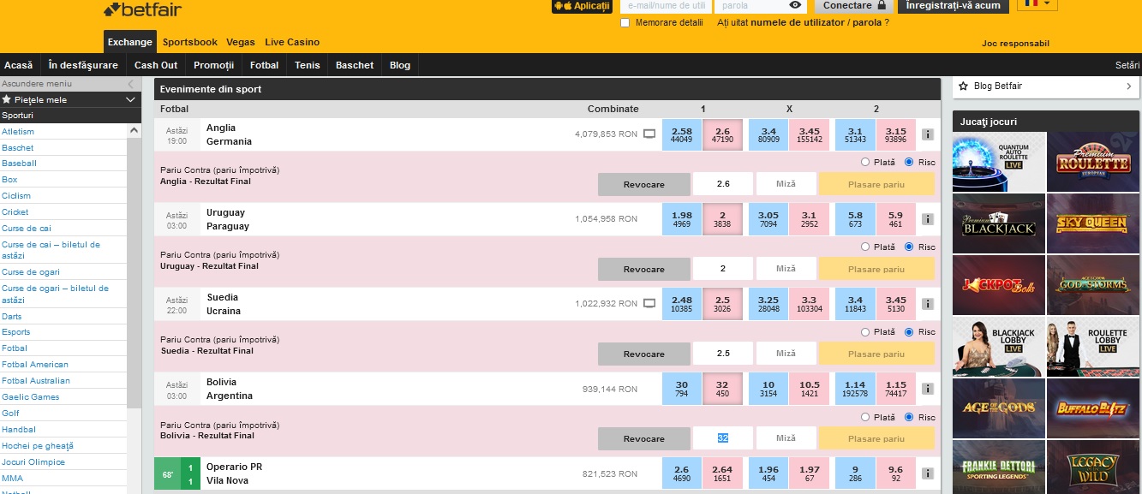Open Setări at the right of navigation bar
The width and height of the screenshot is (1142, 494).
(x=1127, y=65)
